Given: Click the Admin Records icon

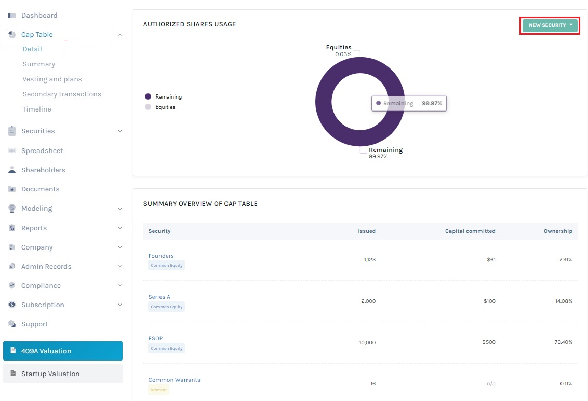Looking at the screenshot, I should 12,266.
